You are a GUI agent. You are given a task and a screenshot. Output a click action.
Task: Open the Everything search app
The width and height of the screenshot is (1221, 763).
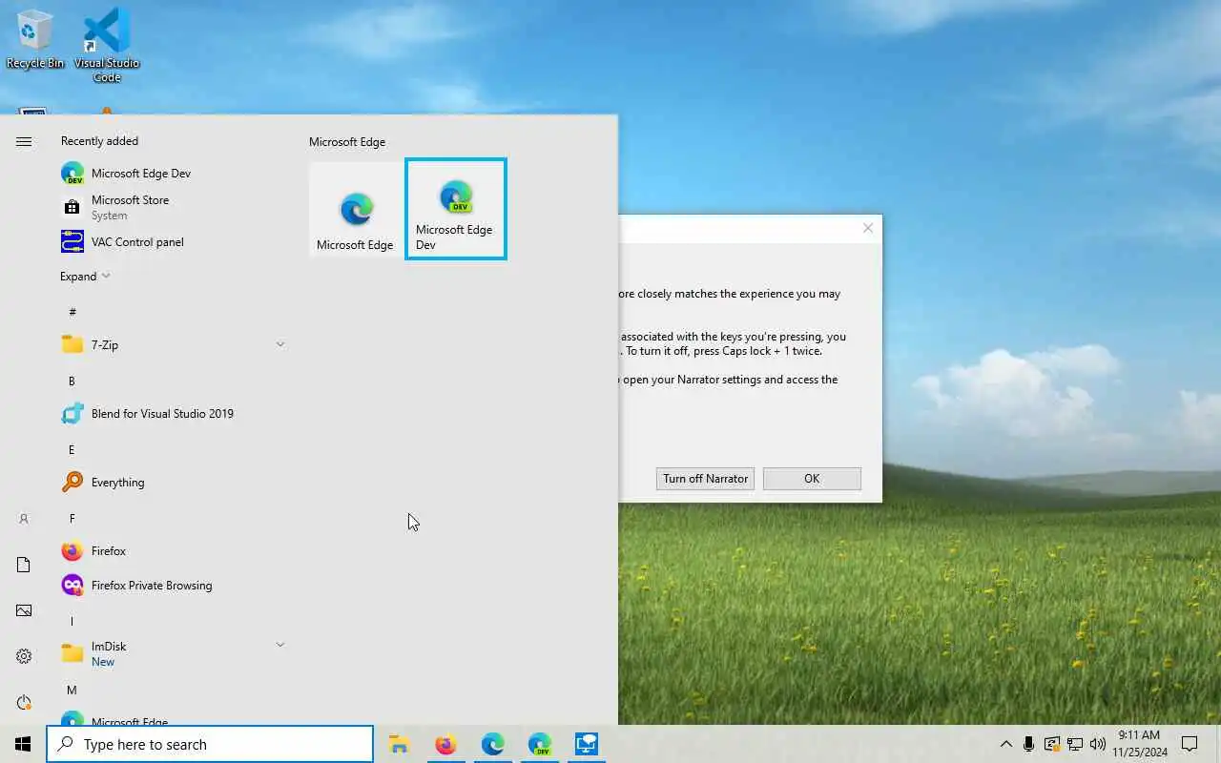(x=172, y=483)
